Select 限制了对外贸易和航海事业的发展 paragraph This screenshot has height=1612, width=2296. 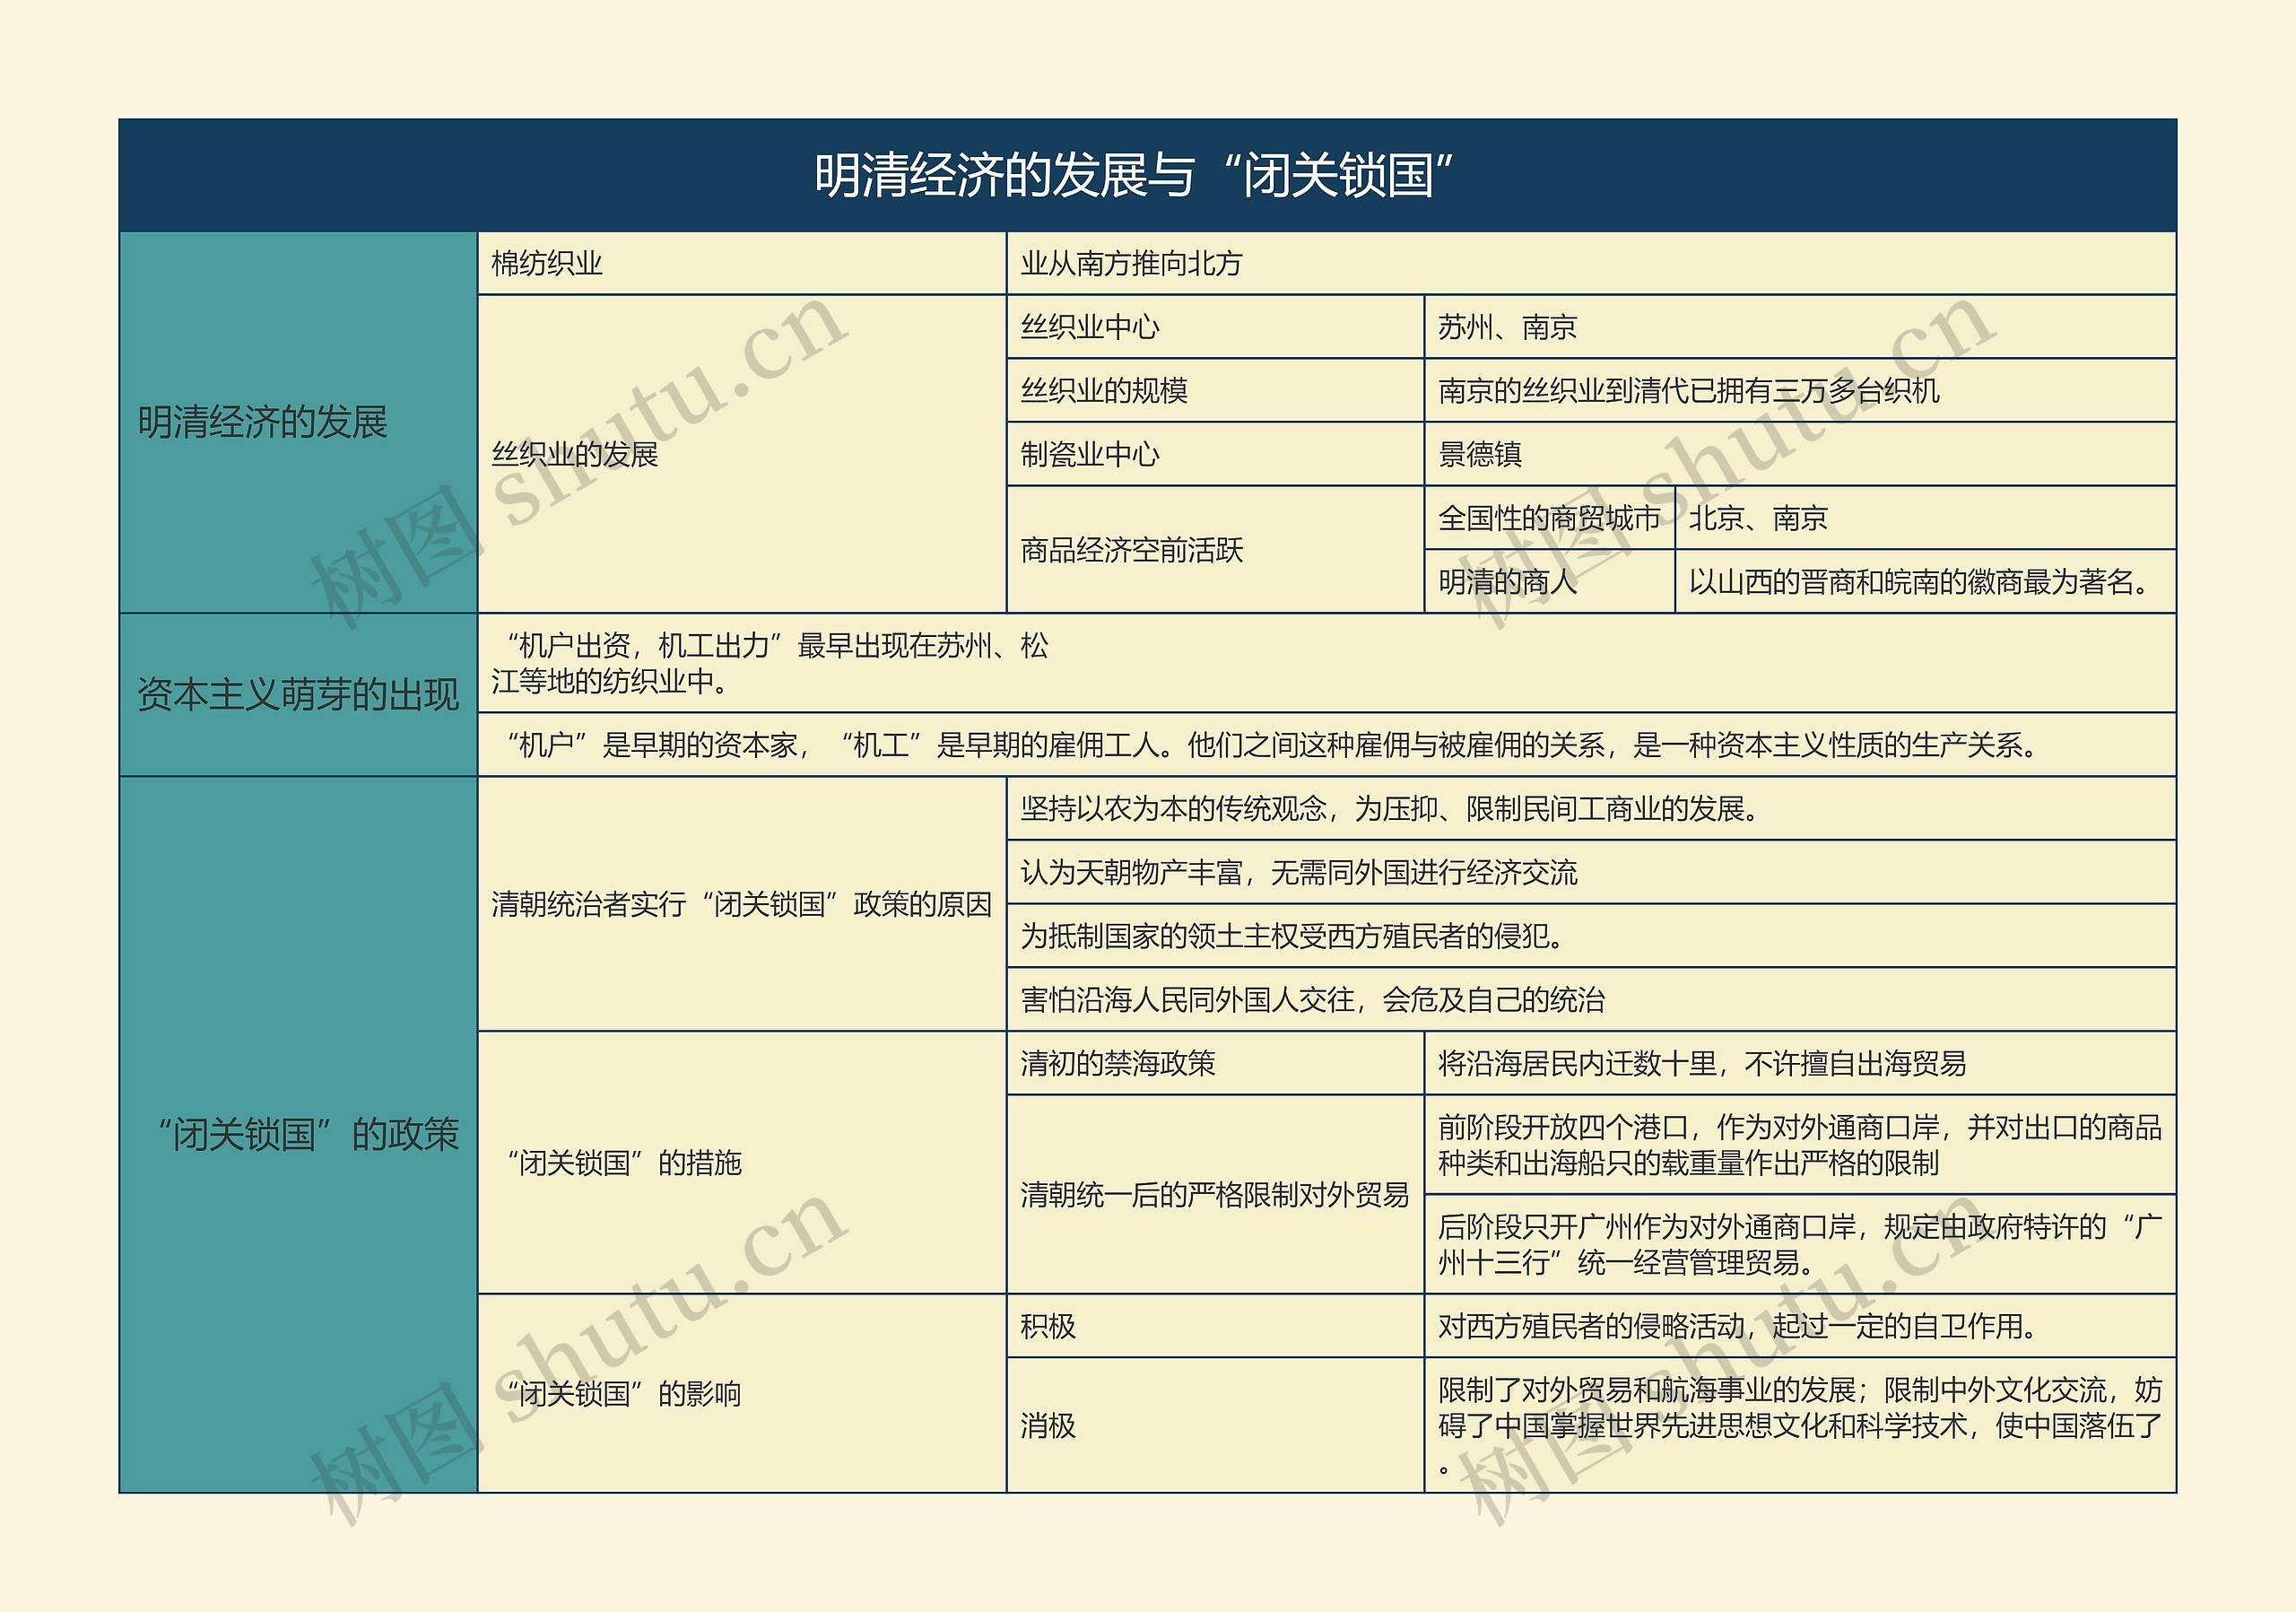(1800, 1425)
